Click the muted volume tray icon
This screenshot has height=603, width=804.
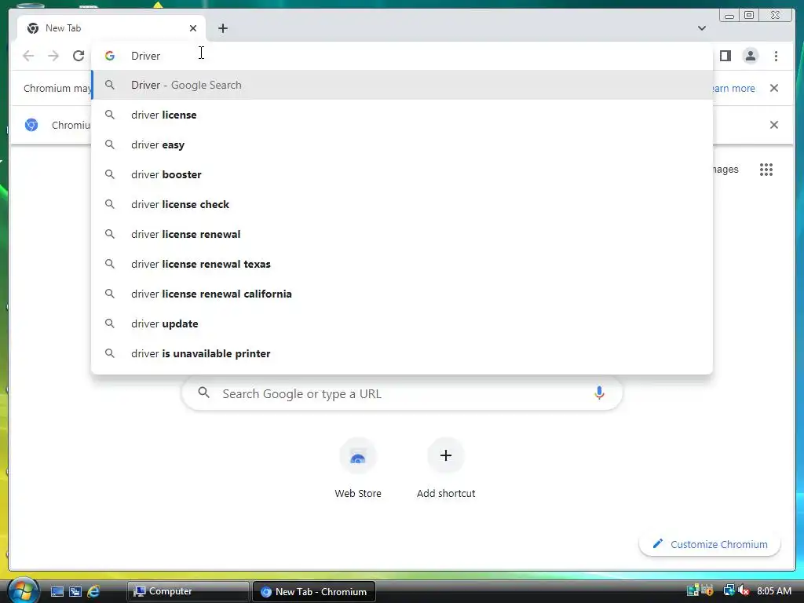(x=744, y=590)
